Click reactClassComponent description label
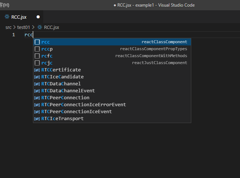Image resolution: width=240 pixels, height=178 pixels. pos(164,42)
